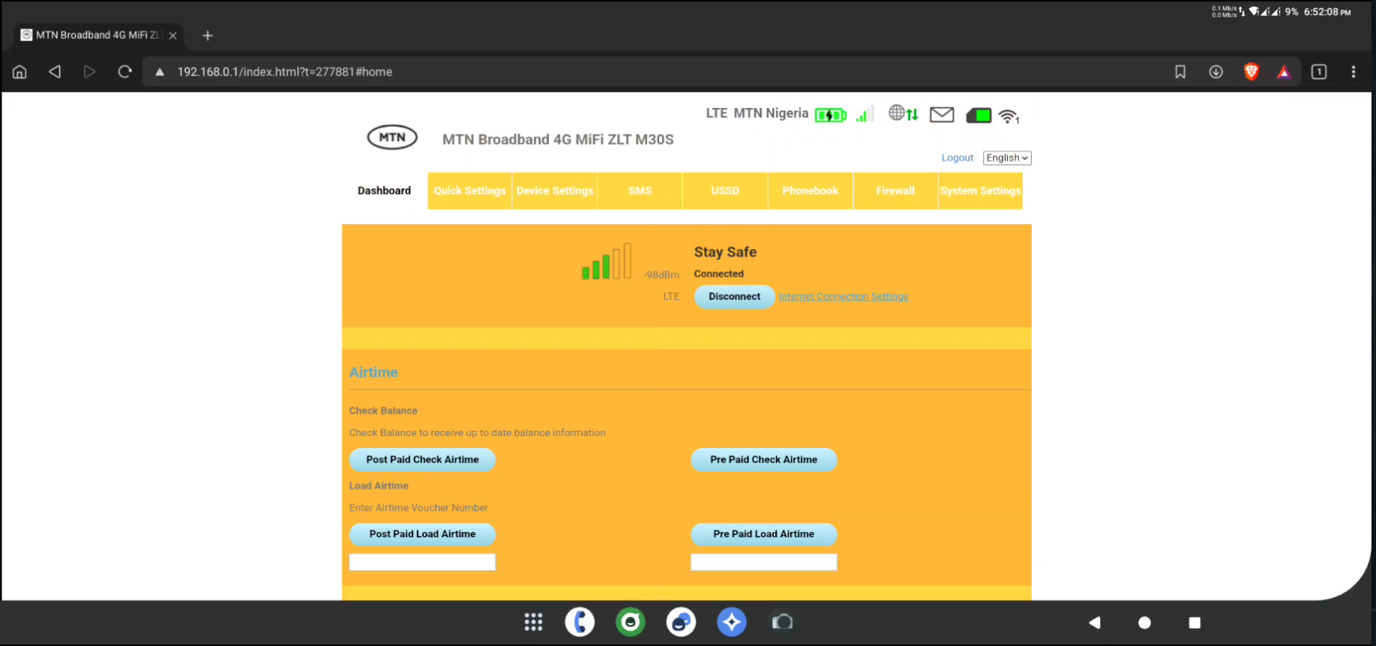Focus the Post Paid voucher number field

point(422,562)
